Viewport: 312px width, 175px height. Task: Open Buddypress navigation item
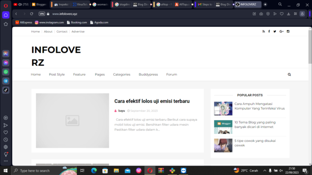pyautogui.click(x=148, y=74)
